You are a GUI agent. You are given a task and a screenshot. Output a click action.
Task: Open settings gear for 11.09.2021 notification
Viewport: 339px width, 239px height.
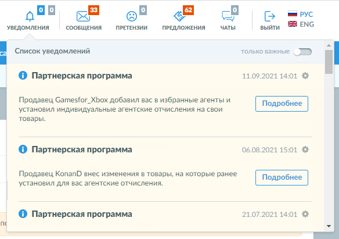305,76
